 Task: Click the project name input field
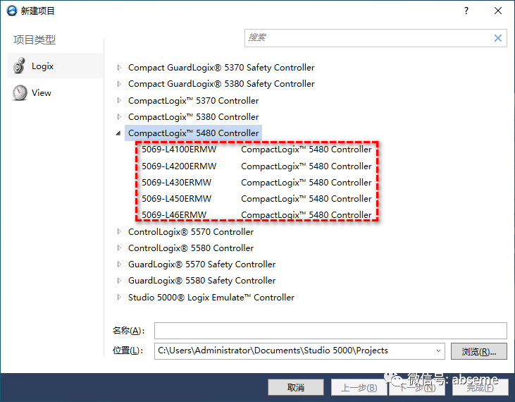coord(330,331)
